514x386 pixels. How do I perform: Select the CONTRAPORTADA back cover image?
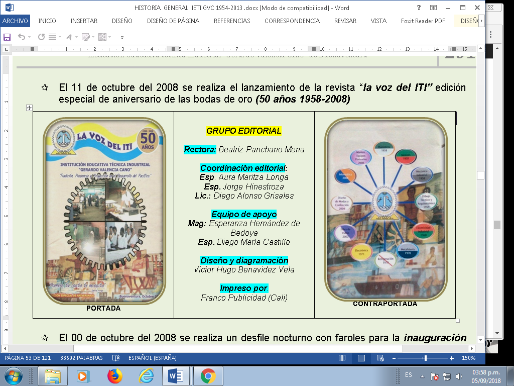click(x=386, y=209)
